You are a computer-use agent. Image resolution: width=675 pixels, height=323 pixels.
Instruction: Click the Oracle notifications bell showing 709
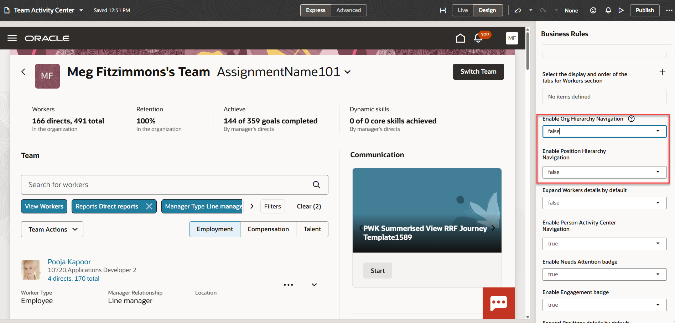click(478, 38)
